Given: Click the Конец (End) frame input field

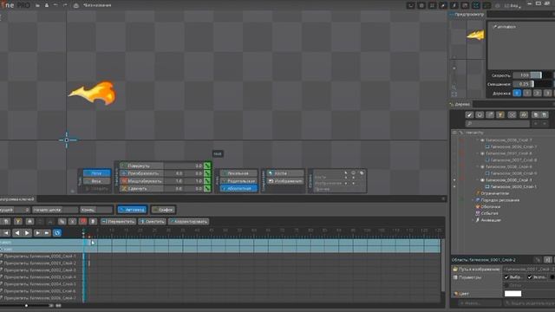Looking at the screenshot, I should coord(96,210).
